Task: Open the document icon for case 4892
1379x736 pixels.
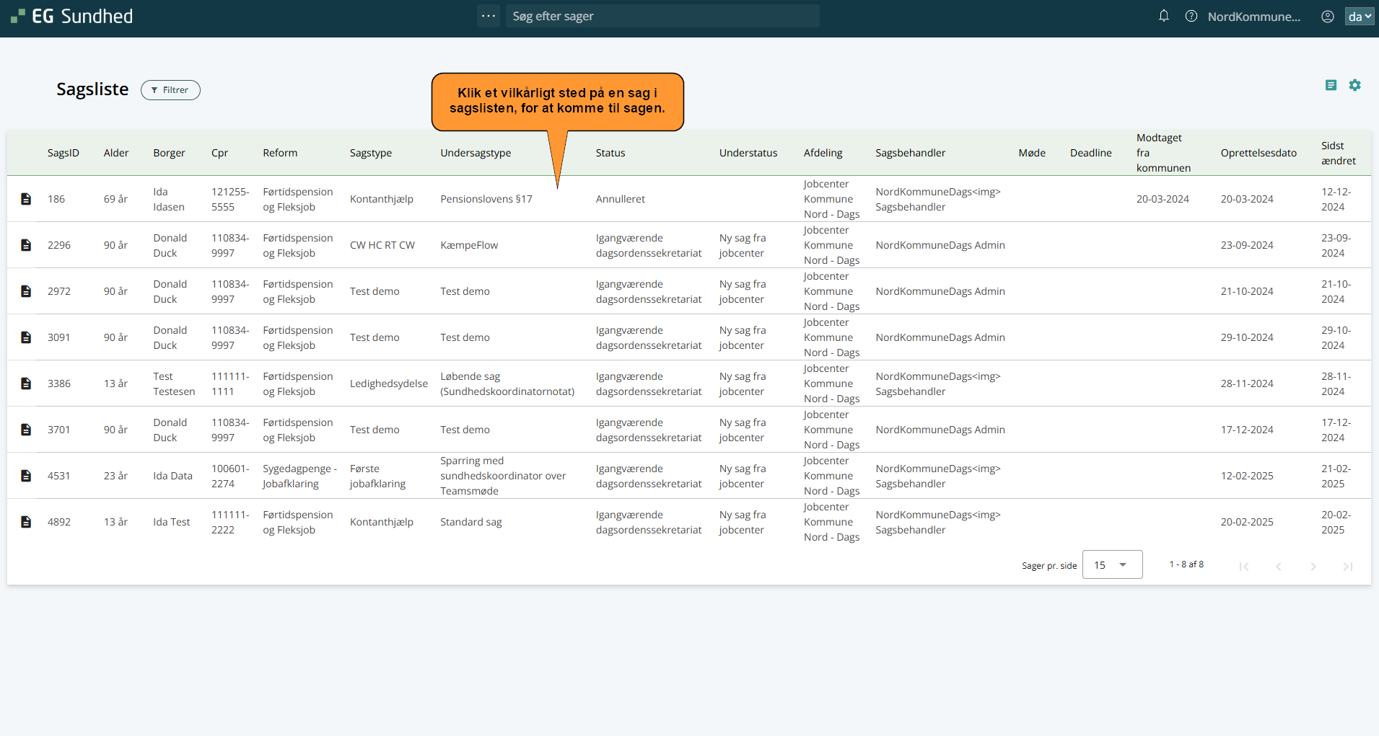Action: [26, 522]
